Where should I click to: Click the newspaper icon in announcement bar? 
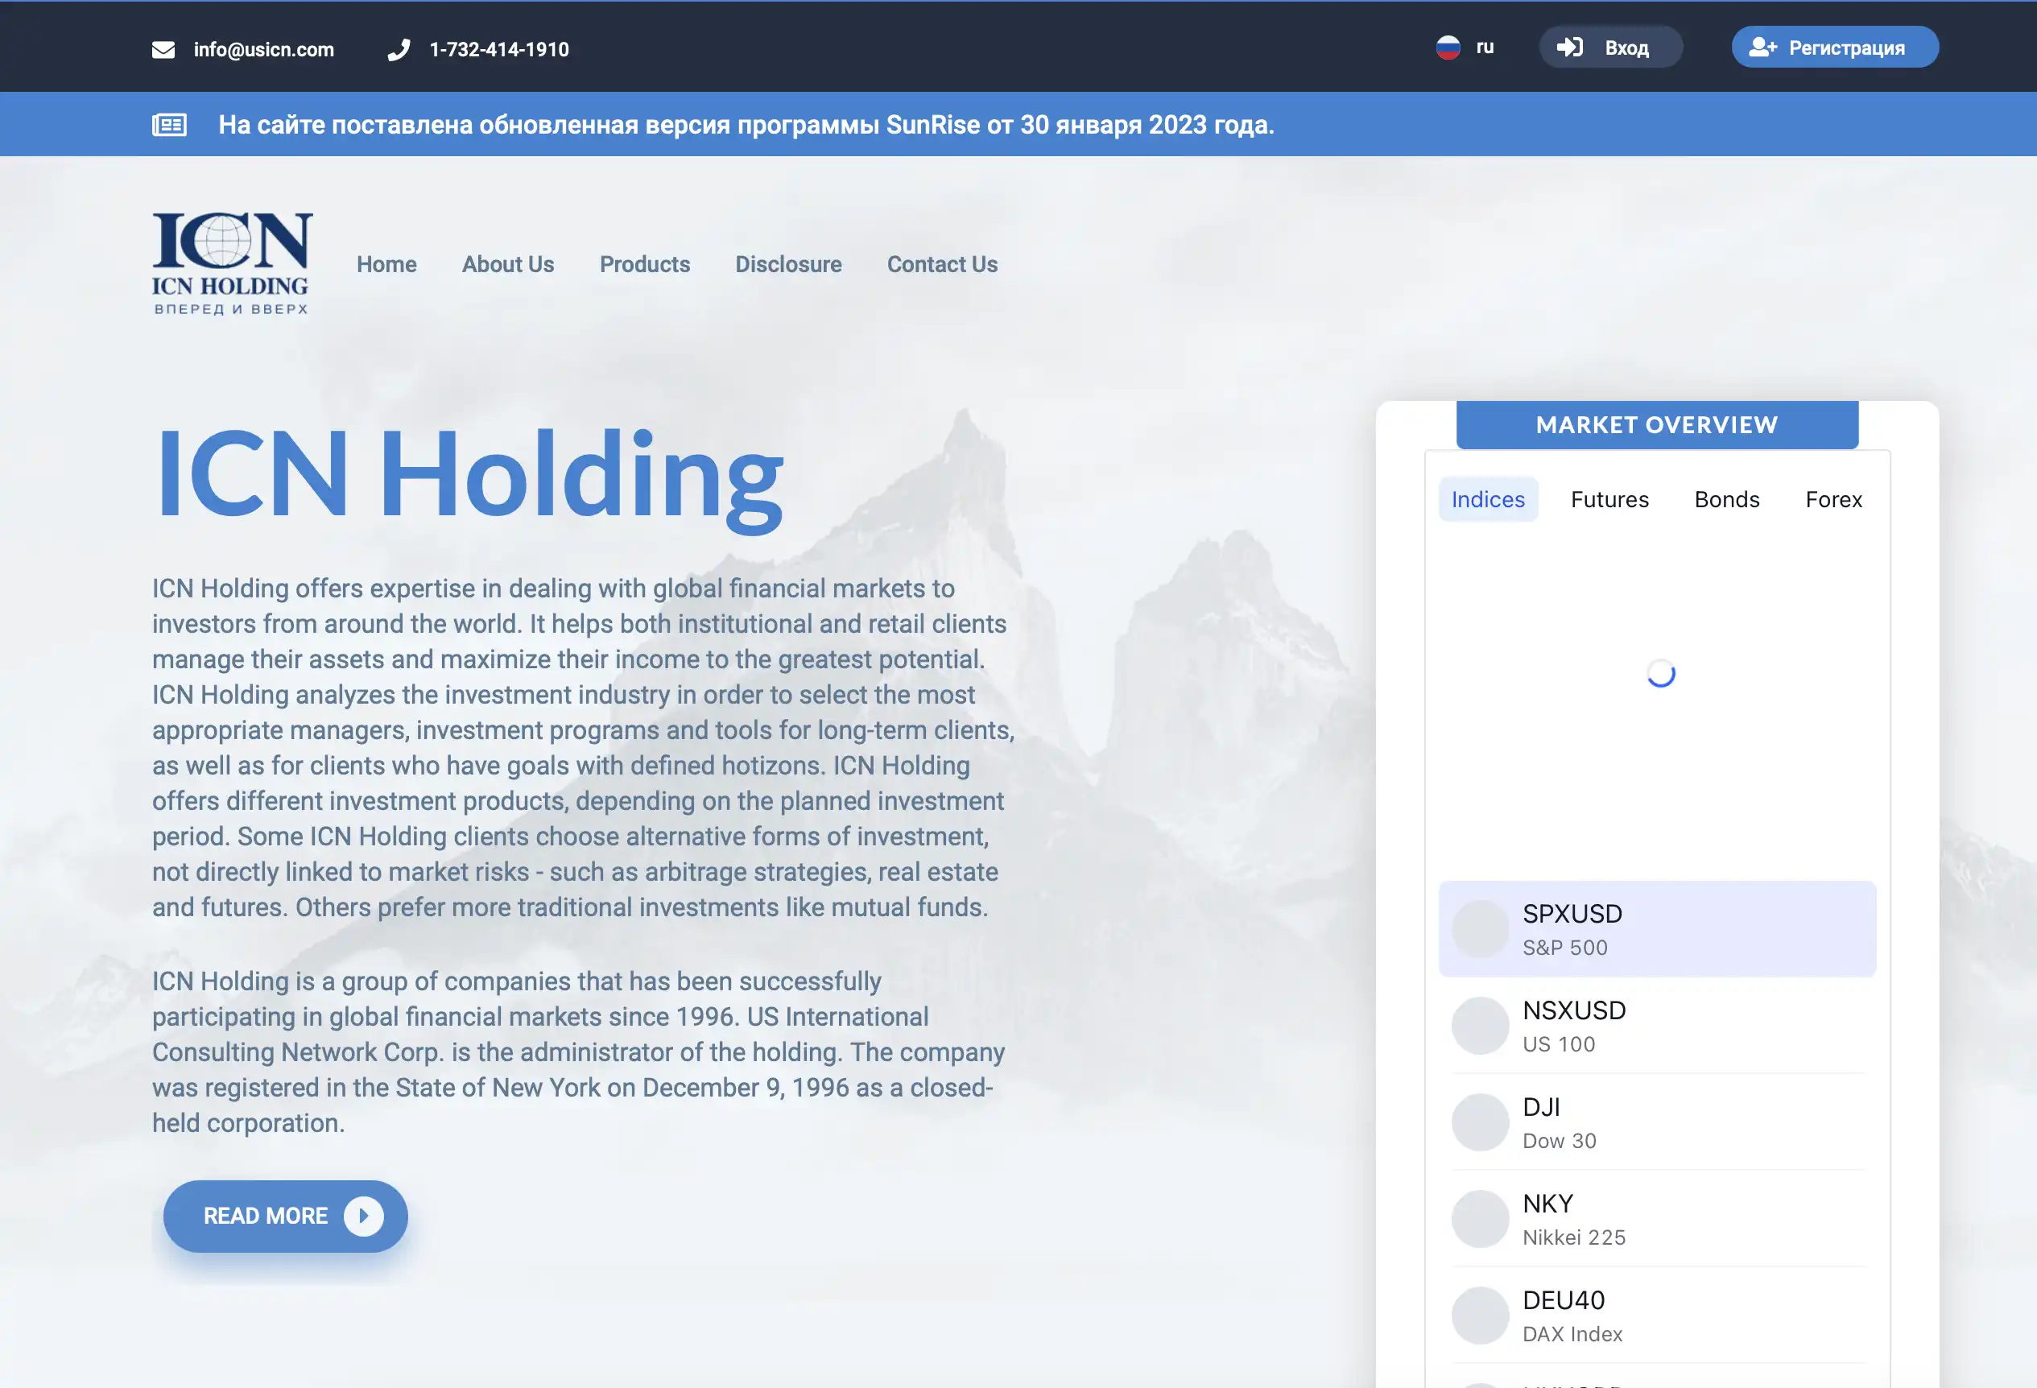[x=169, y=125]
